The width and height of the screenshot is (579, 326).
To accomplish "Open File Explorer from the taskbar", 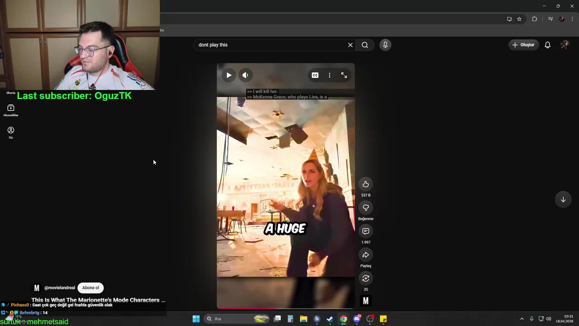I will click(304, 319).
